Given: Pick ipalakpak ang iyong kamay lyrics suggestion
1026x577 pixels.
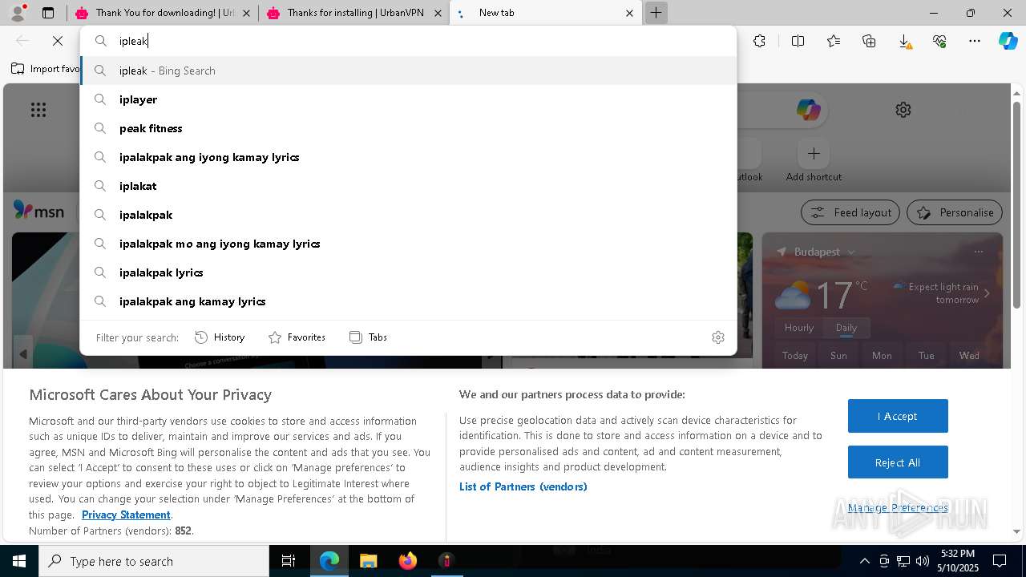Looking at the screenshot, I should coord(408,157).
